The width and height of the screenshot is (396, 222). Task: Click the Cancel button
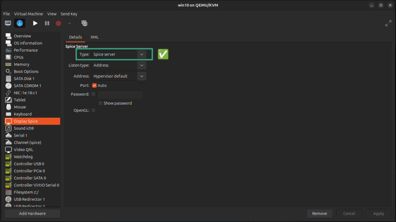(x=349, y=214)
